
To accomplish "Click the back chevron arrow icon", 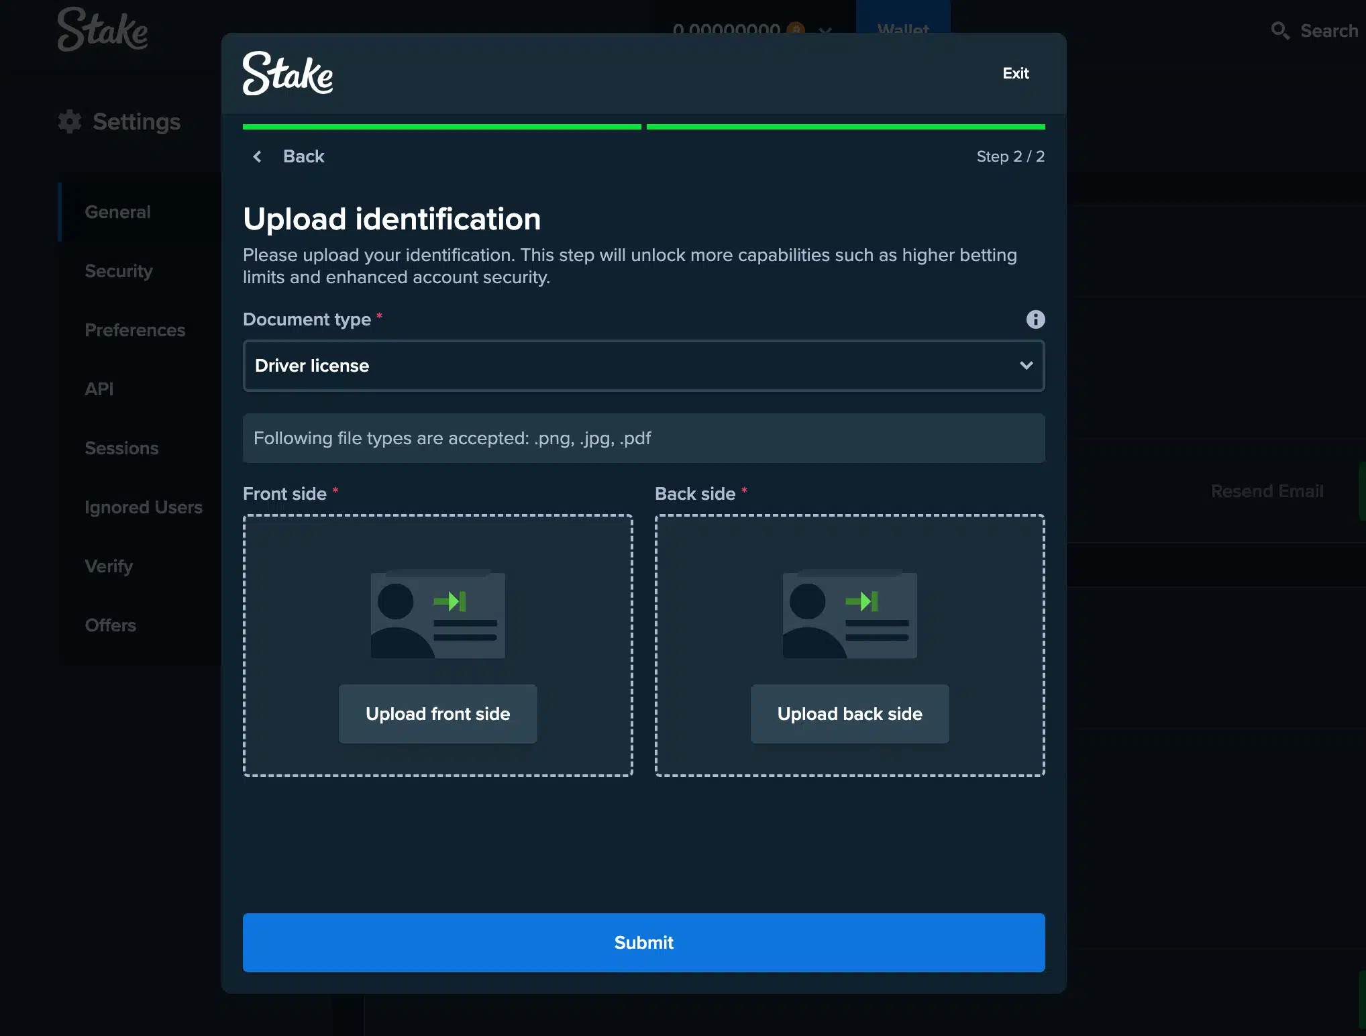I will [x=257, y=156].
